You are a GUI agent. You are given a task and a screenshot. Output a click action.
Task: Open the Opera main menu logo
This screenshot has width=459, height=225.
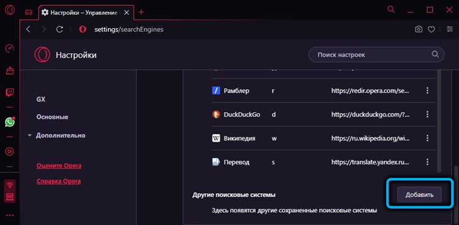10,10
